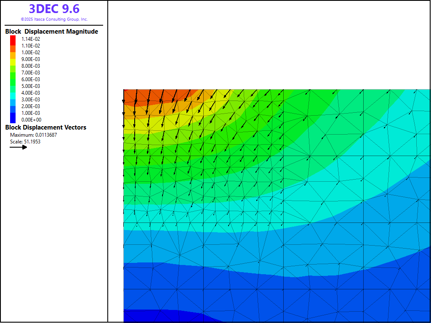Select the dark blue swatch beside 0.00E+00

click(13, 119)
